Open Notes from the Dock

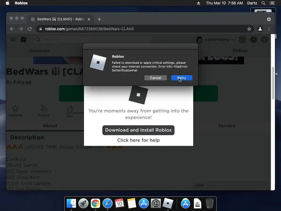click(131, 204)
